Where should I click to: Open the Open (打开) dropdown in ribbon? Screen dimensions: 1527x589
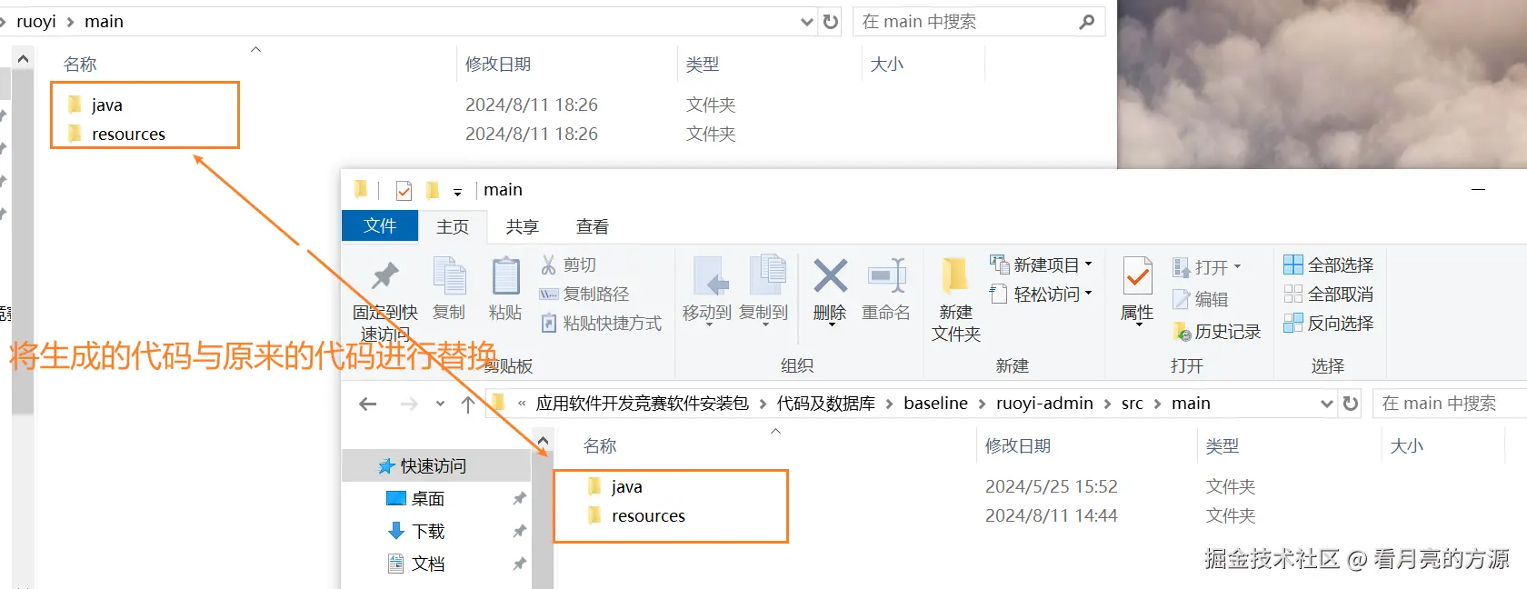click(1206, 267)
